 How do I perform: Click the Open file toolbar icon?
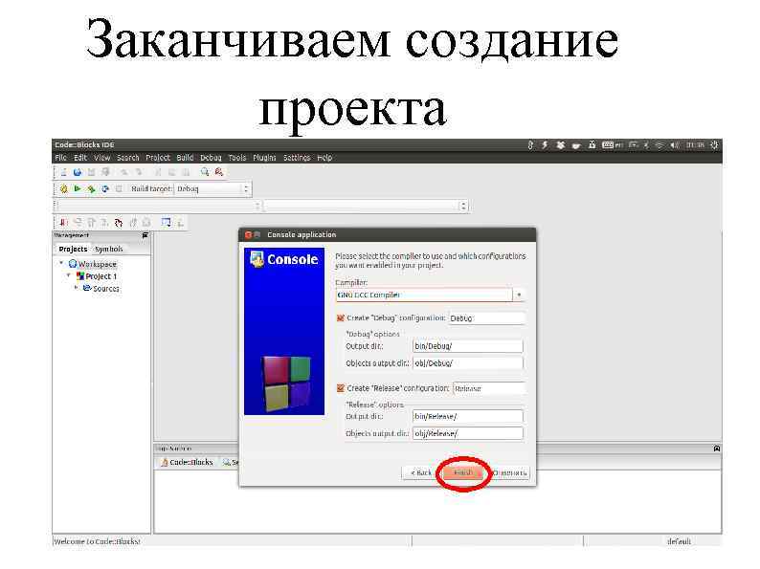point(78,172)
